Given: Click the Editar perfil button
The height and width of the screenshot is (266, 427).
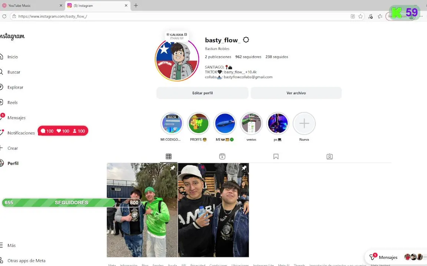Looking at the screenshot, I should click(202, 93).
